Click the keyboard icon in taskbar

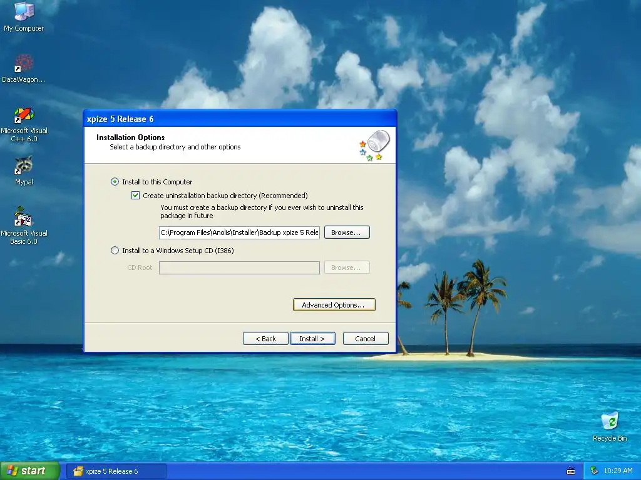tap(571, 471)
